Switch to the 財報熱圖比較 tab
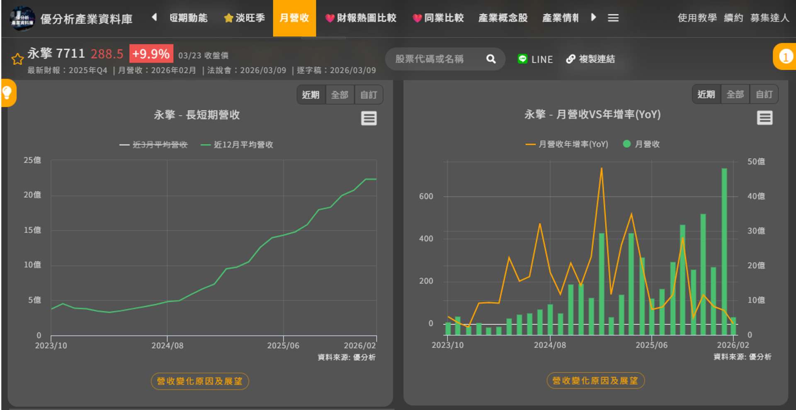Image resolution: width=796 pixels, height=410 pixels. 361,18
